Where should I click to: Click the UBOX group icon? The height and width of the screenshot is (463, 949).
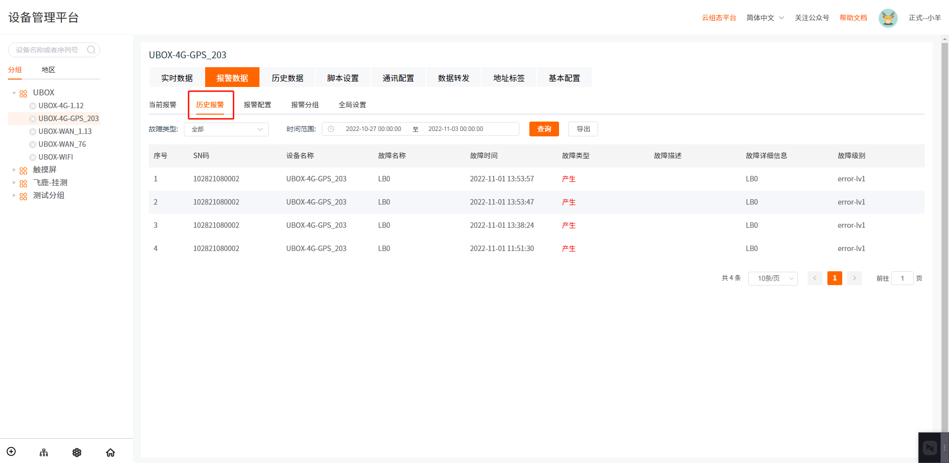[23, 93]
